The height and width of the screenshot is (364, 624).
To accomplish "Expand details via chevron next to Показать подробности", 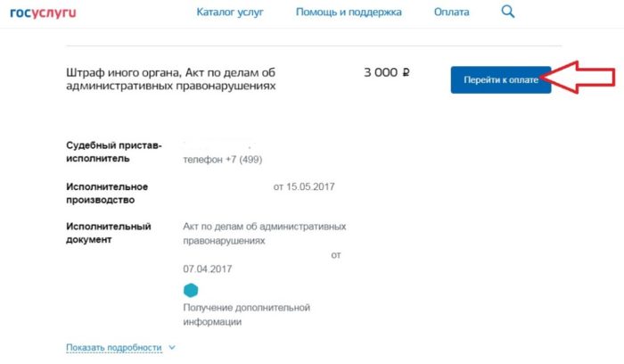I will click(x=172, y=347).
